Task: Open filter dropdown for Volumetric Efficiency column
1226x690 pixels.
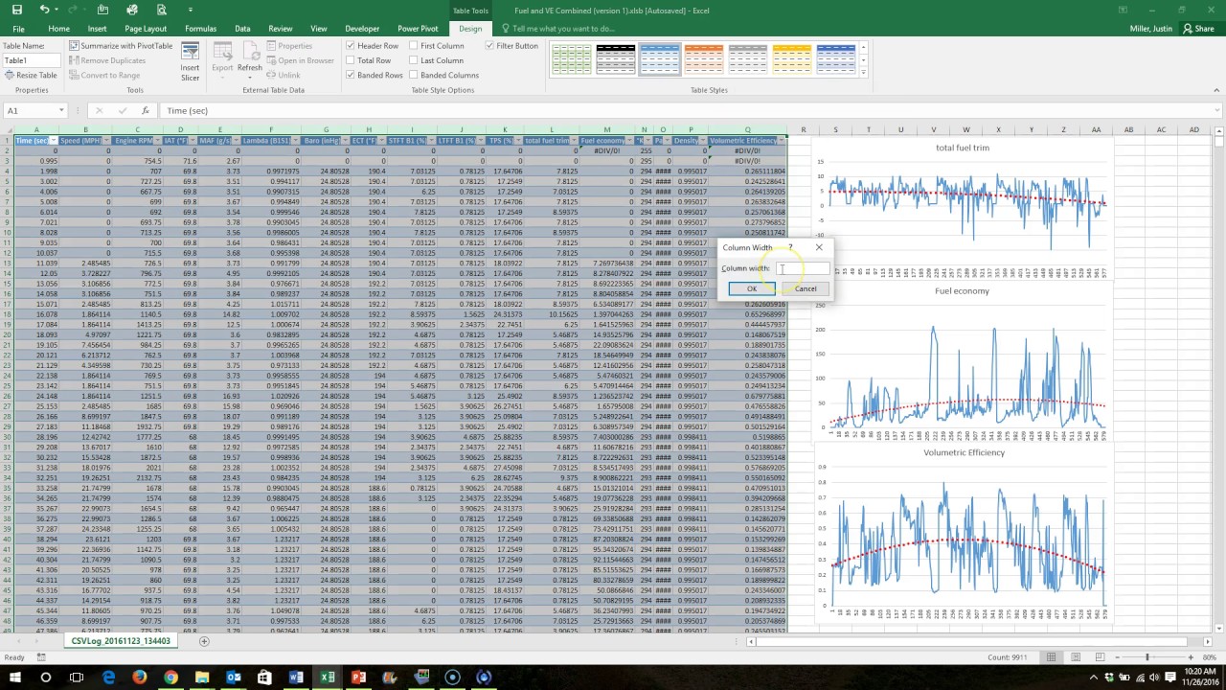Action: (x=783, y=141)
